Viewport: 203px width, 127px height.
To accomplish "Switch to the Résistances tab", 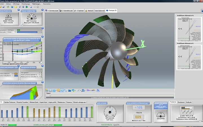I will (61, 102).
